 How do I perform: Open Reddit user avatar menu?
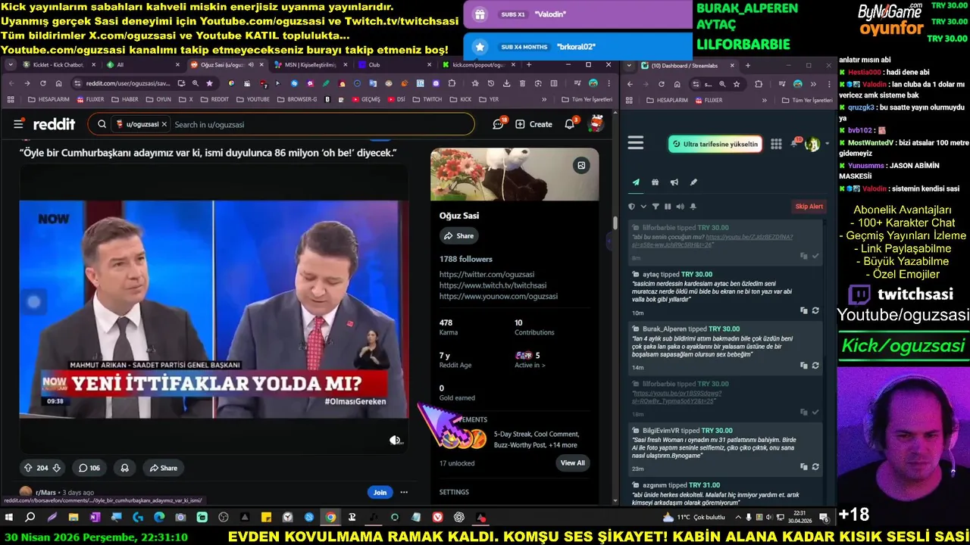596,124
